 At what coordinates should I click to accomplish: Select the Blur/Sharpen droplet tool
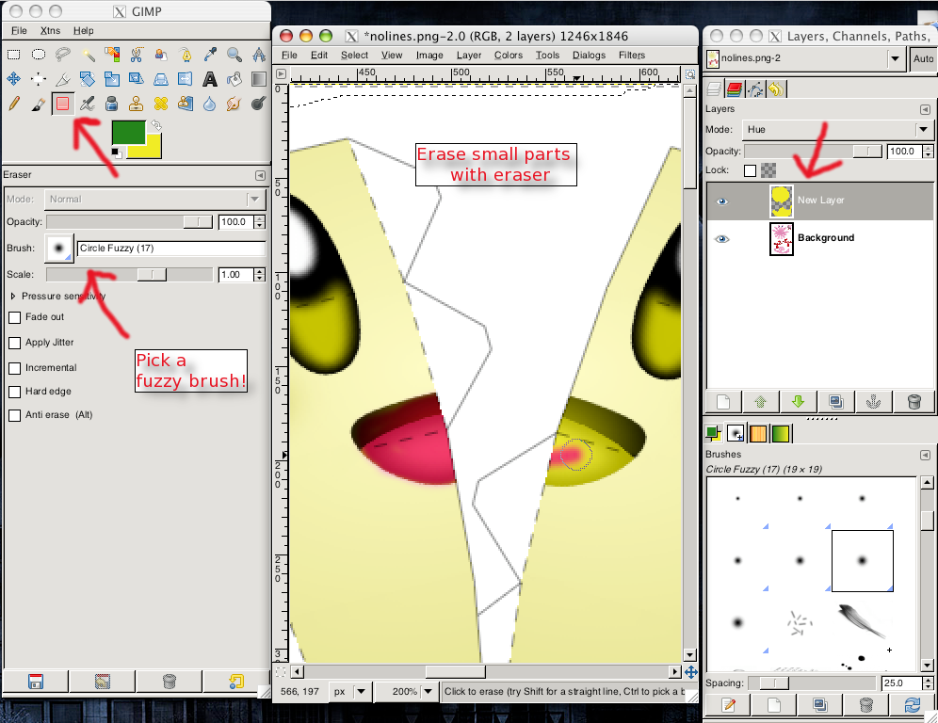(210, 104)
